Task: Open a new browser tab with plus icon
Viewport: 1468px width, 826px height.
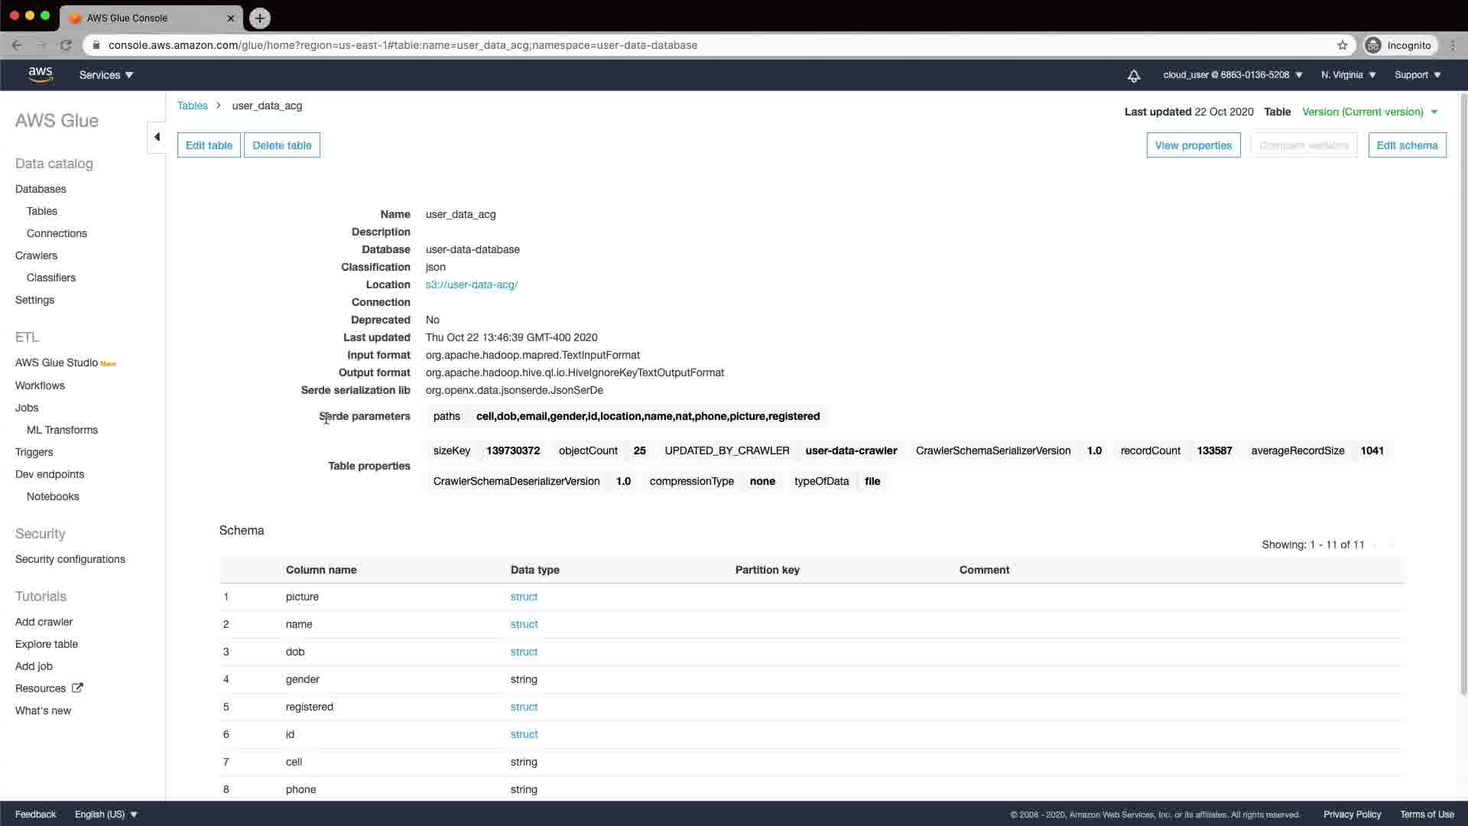Action: (260, 18)
